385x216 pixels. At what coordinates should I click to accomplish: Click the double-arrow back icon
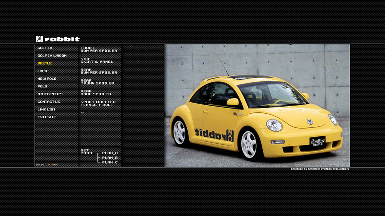tap(82, 112)
